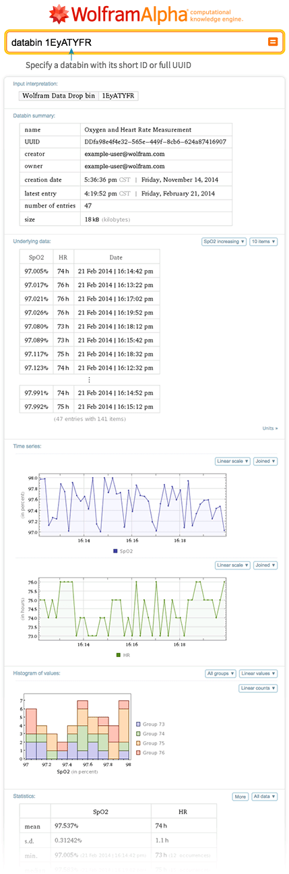Click 'Wolfram Data Drop bin' interpretation cell

click(x=60, y=96)
